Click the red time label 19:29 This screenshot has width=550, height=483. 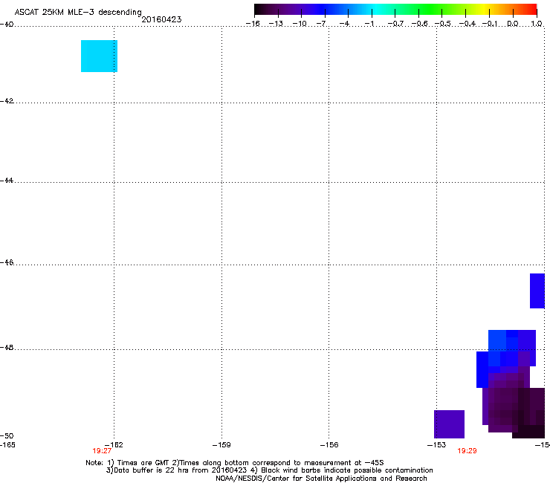[x=467, y=451]
